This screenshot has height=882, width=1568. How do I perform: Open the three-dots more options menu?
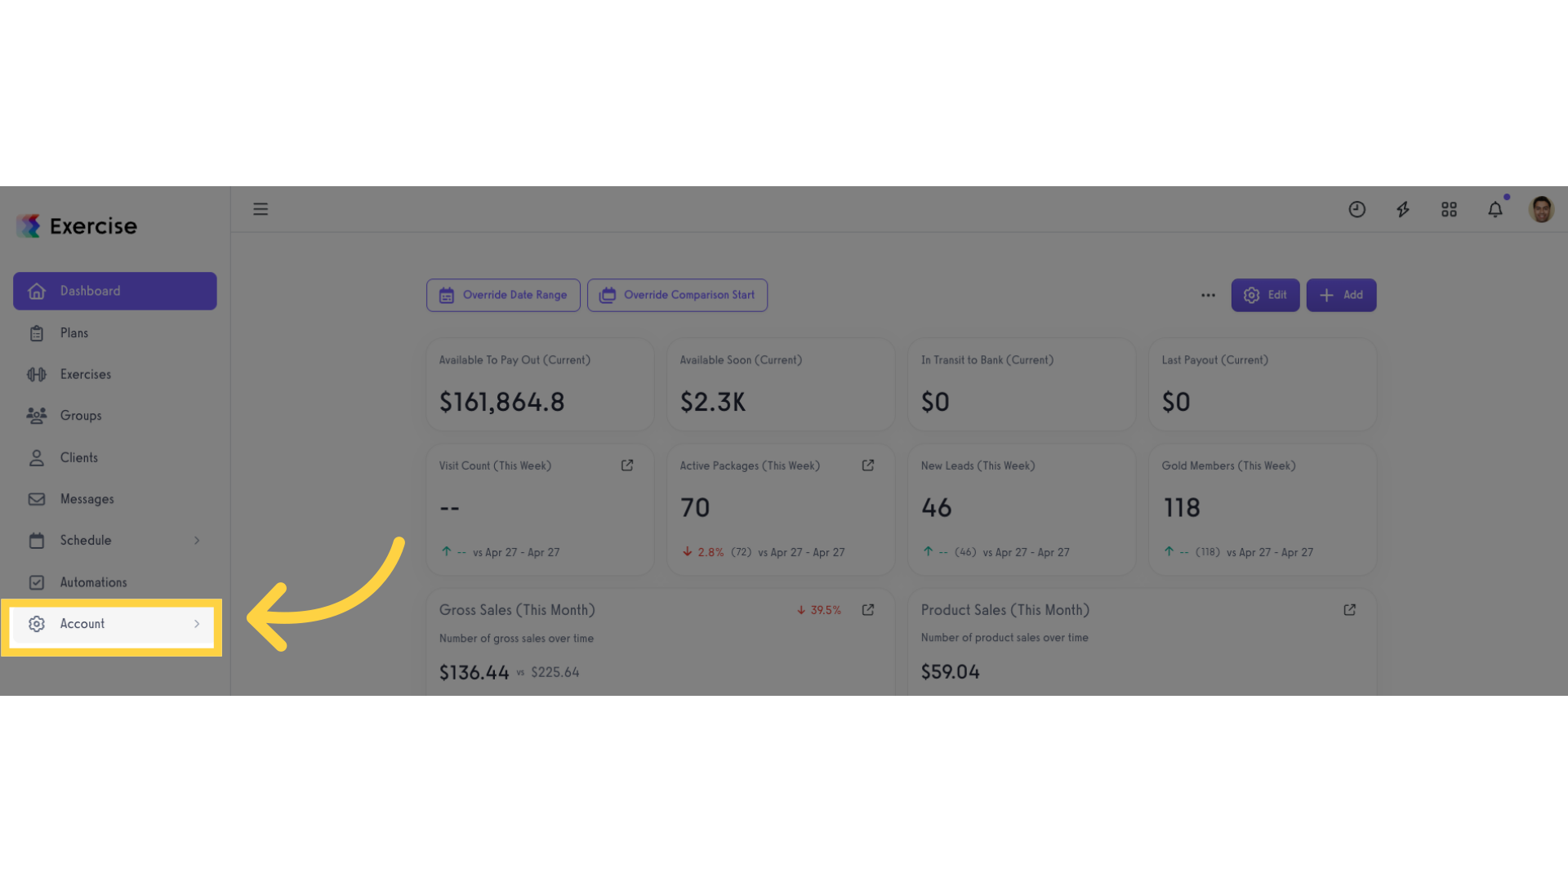pos(1208,296)
